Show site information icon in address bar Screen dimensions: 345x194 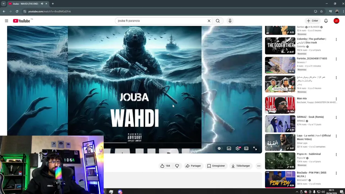(x=25, y=11)
